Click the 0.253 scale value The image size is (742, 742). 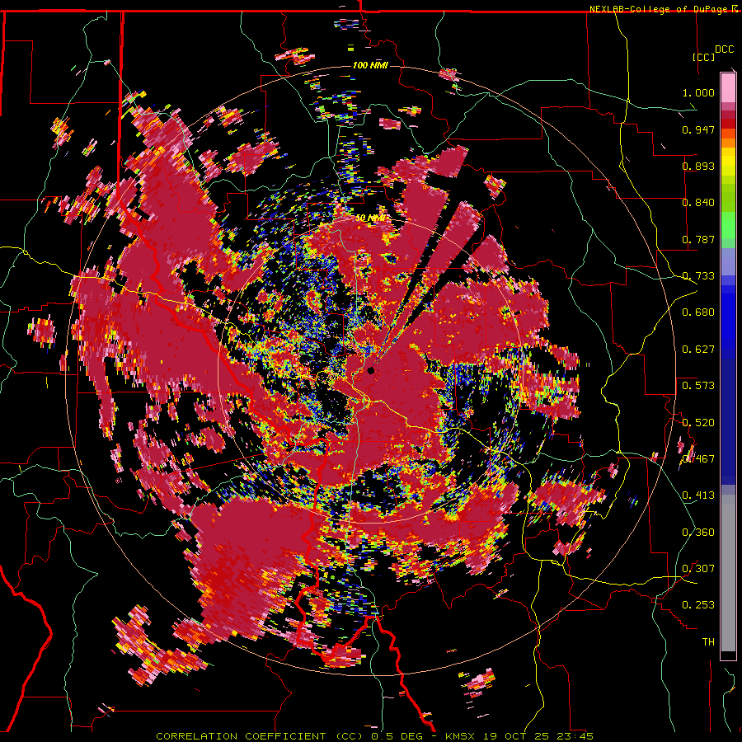[x=698, y=605]
